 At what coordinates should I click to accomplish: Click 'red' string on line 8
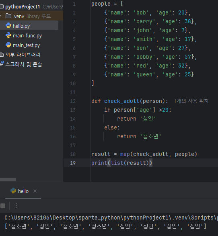point(141,66)
